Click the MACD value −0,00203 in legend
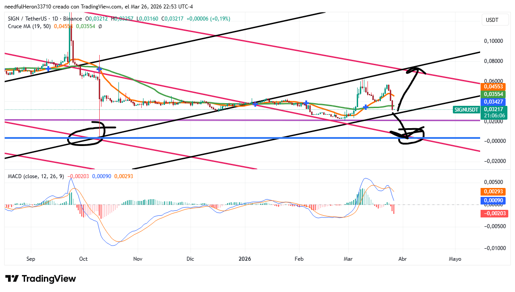The image size is (515, 292). (78, 176)
